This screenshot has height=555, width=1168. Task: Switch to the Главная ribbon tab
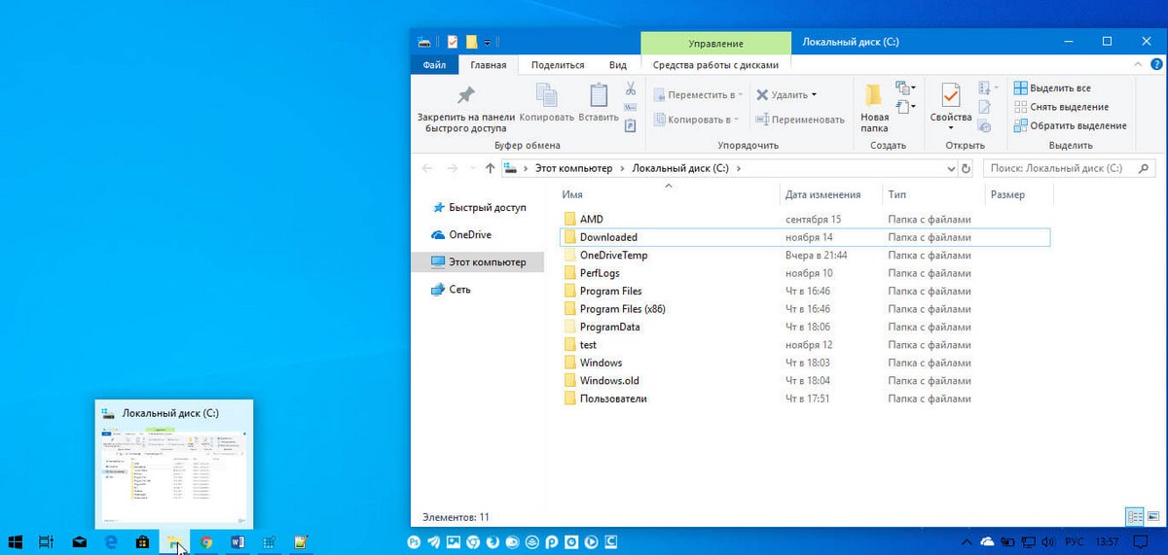(x=489, y=65)
